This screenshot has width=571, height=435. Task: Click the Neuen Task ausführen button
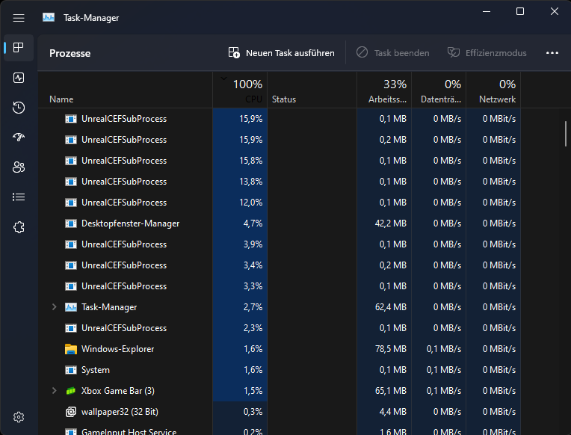point(282,53)
